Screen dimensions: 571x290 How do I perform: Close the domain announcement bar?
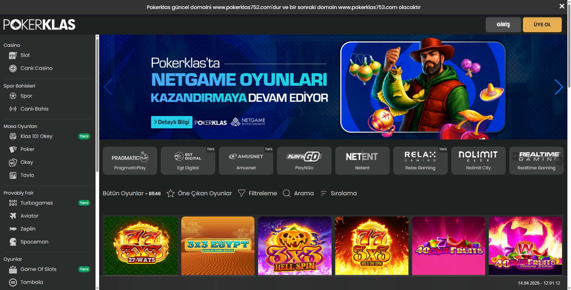click(x=562, y=6)
